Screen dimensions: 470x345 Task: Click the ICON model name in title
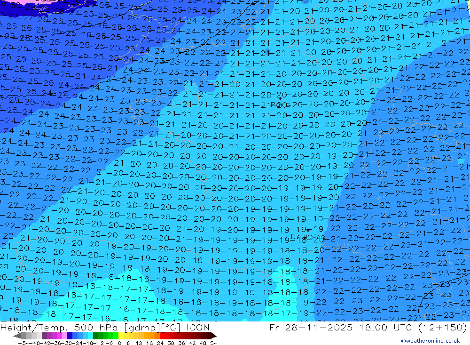(x=198, y=328)
